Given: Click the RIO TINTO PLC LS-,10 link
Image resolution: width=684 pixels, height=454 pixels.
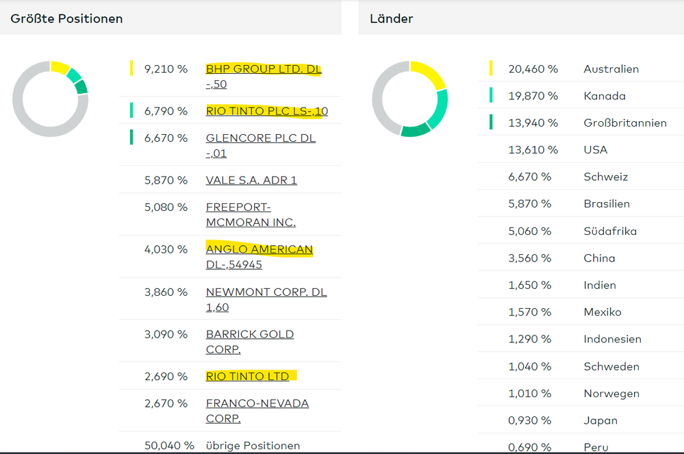Looking at the screenshot, I should coord(266,111).
